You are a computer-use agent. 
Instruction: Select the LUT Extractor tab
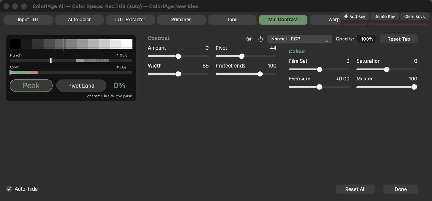(x=130, y=20)
